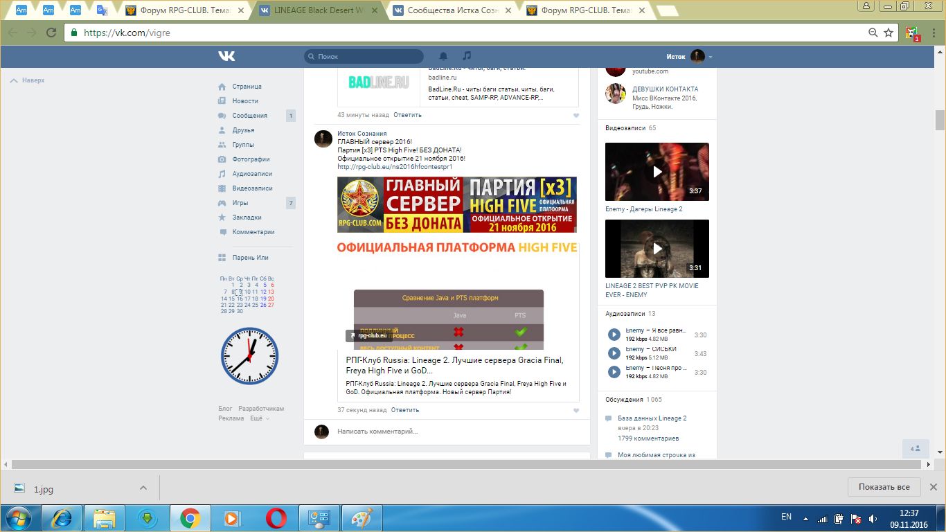The width and height of the screenshot is (946, 532).
Task: Open Группы in left menu
Action: tap(243, 145)
